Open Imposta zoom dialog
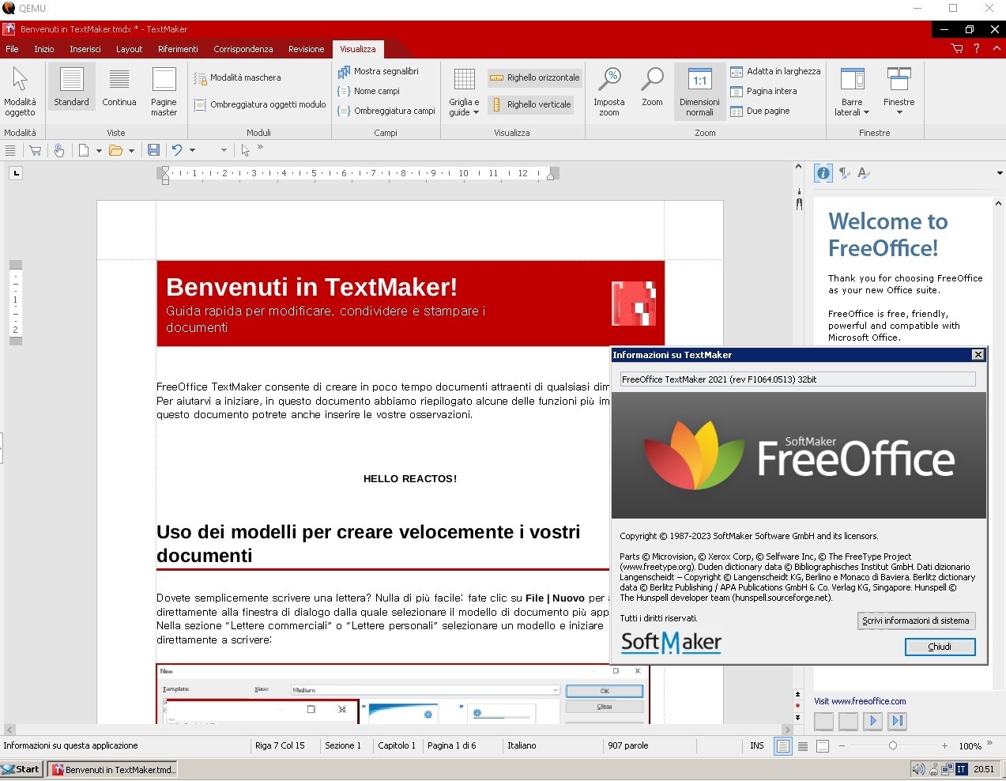This screenshot has width=1006, height=781. click(608, 92)
